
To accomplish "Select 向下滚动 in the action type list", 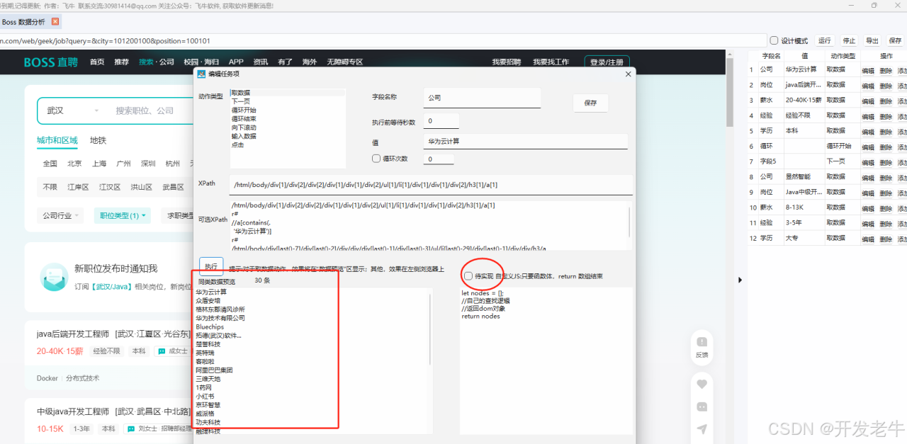I will [x=287, y=127].
